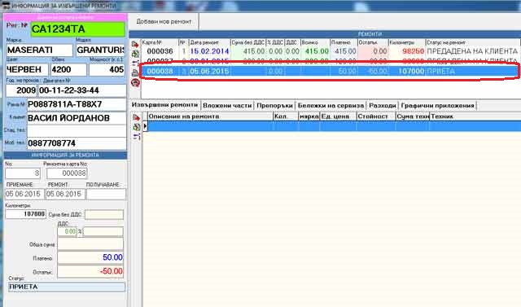The height and width of the screenshot is (307, 521).
Task: Select the Разходи tab
Action: point(383,105)
